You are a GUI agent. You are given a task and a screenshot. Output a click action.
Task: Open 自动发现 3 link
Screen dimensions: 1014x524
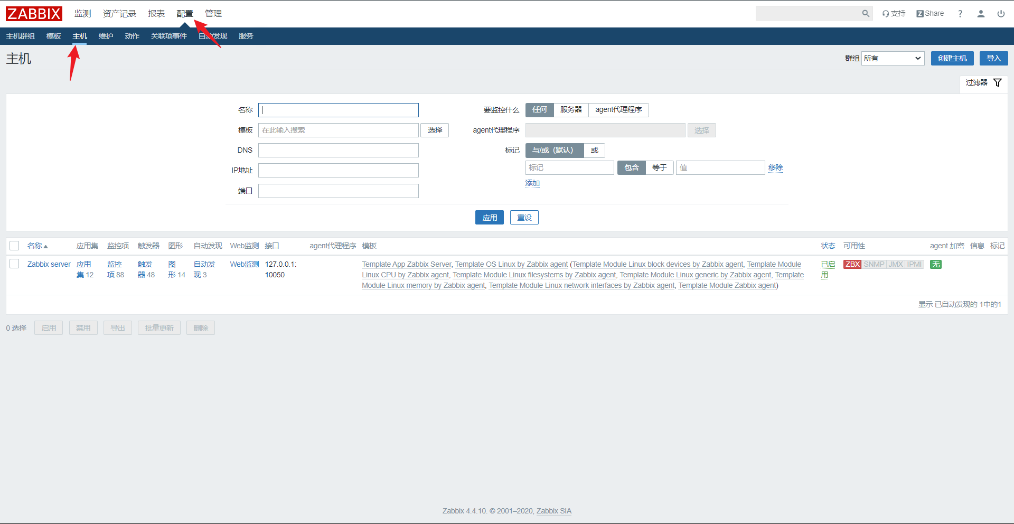(x=204, y=270)
